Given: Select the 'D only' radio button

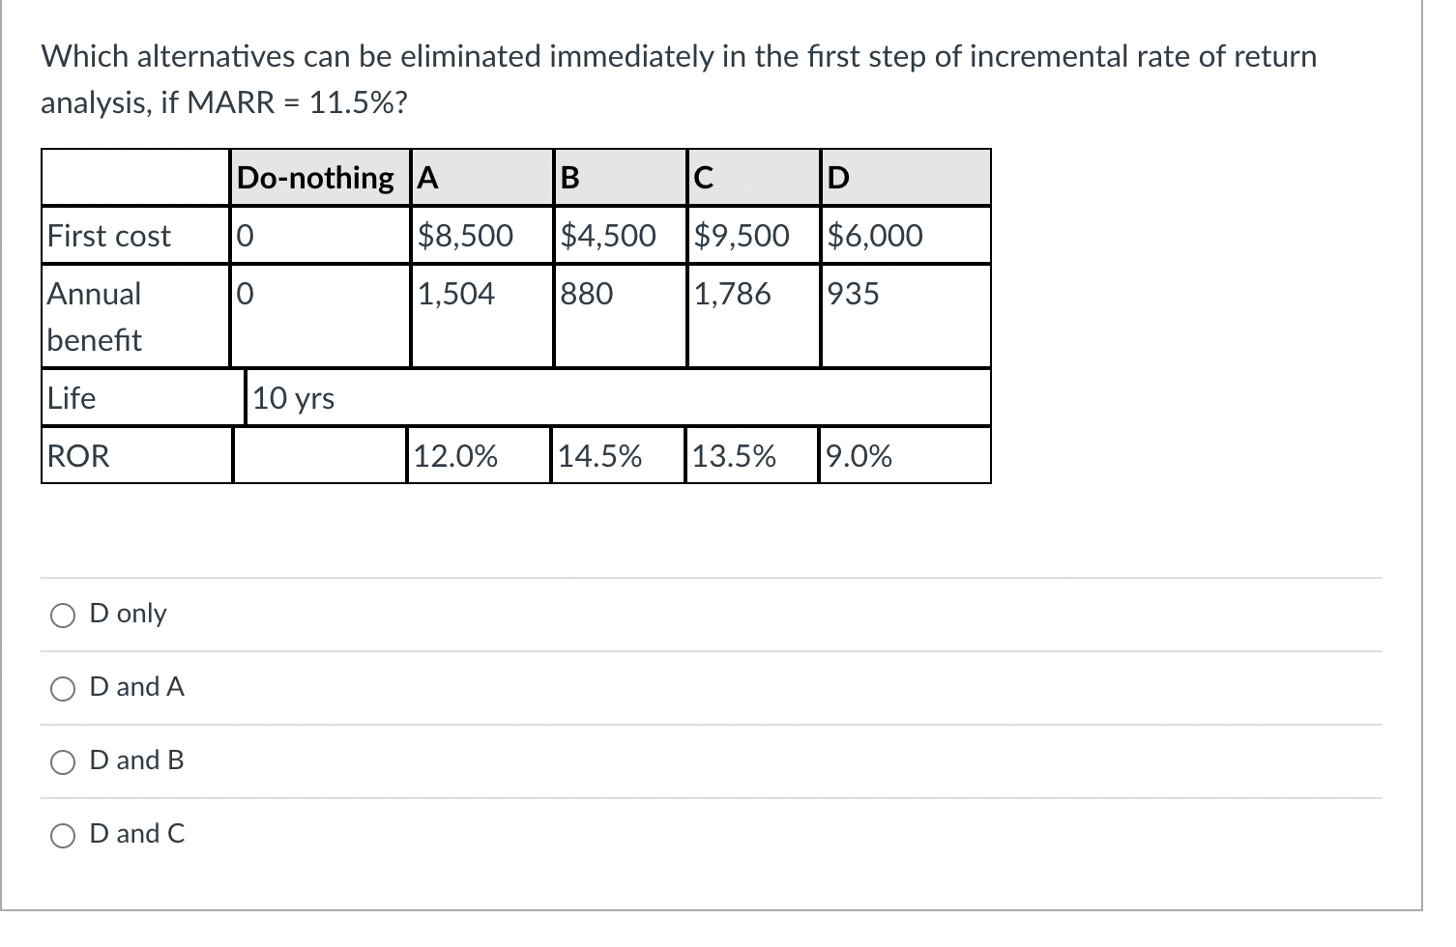Looking at the screenshot, I should 64,614.
